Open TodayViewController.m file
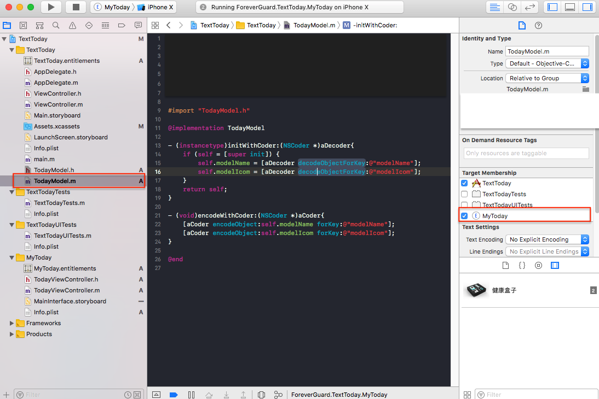Viewport: 599px width, 399px height. (67, 291)
